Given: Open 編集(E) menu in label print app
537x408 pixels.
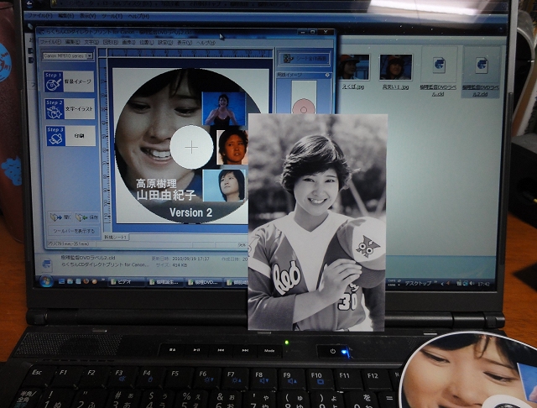Looking at the screenshot, I should (73, 42).
